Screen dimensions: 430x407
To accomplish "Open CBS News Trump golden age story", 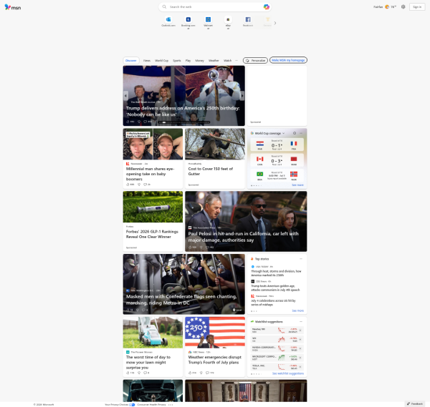I will tap(275, 288).
